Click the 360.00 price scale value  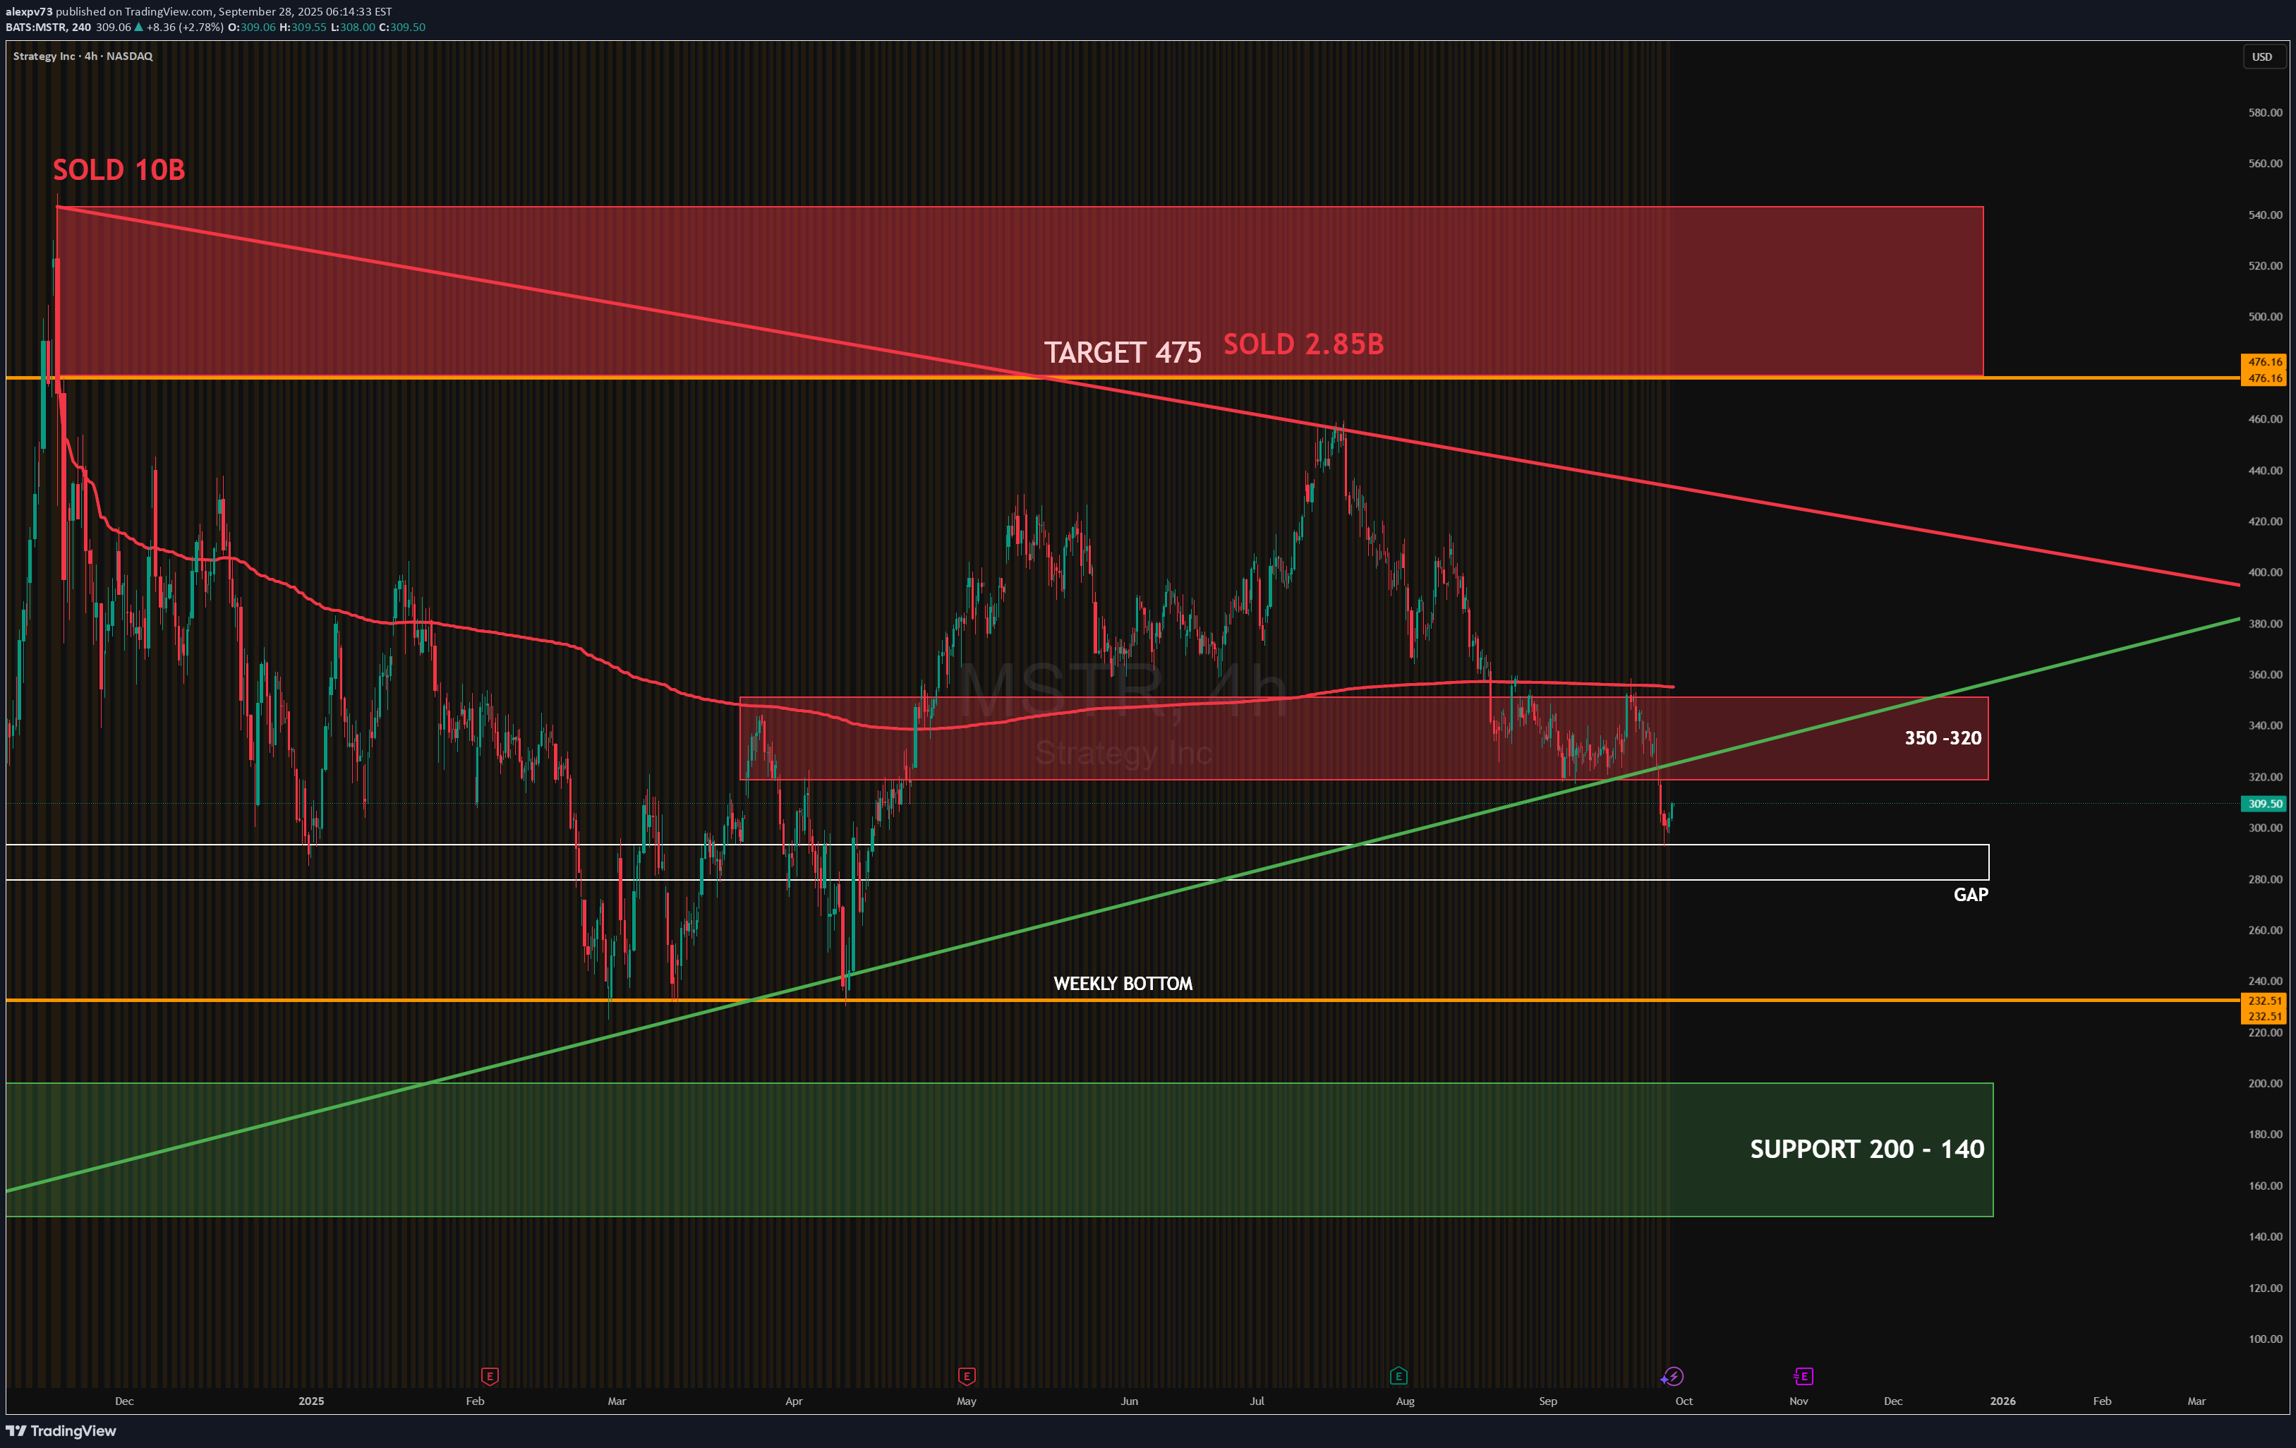[x=2264, y=675]
